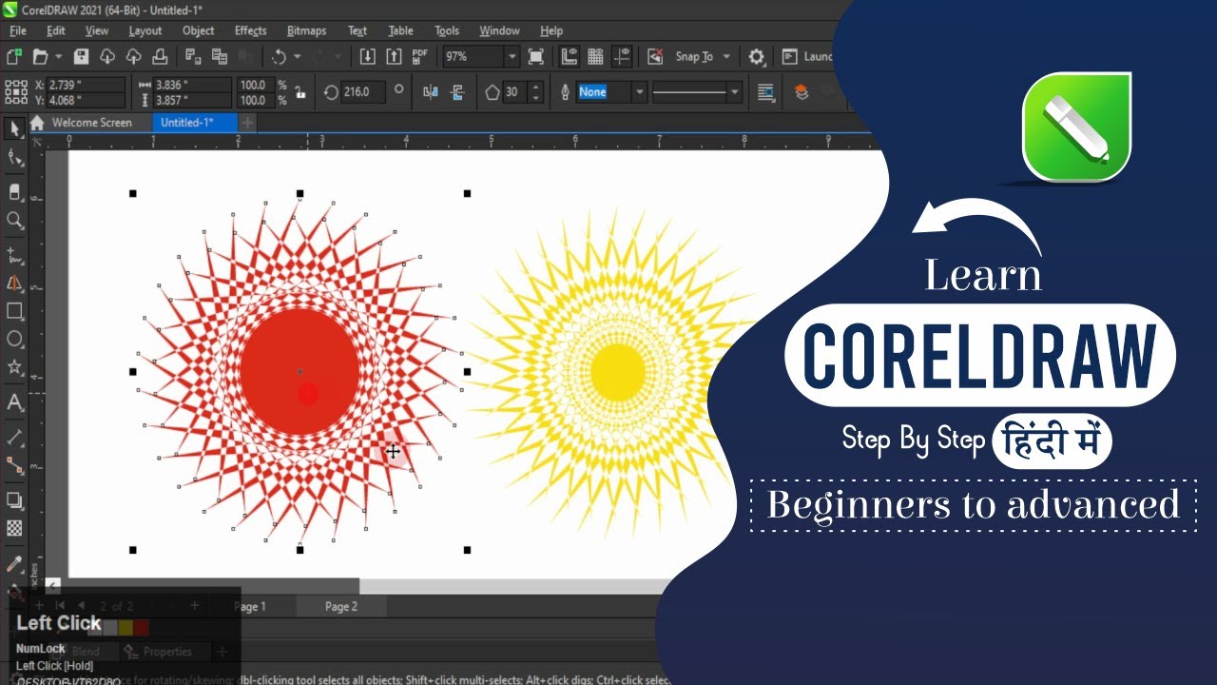Choose the Crop tool
Image resolution: width=1217 pixels, height=685 pixels.
pos(14,191)
